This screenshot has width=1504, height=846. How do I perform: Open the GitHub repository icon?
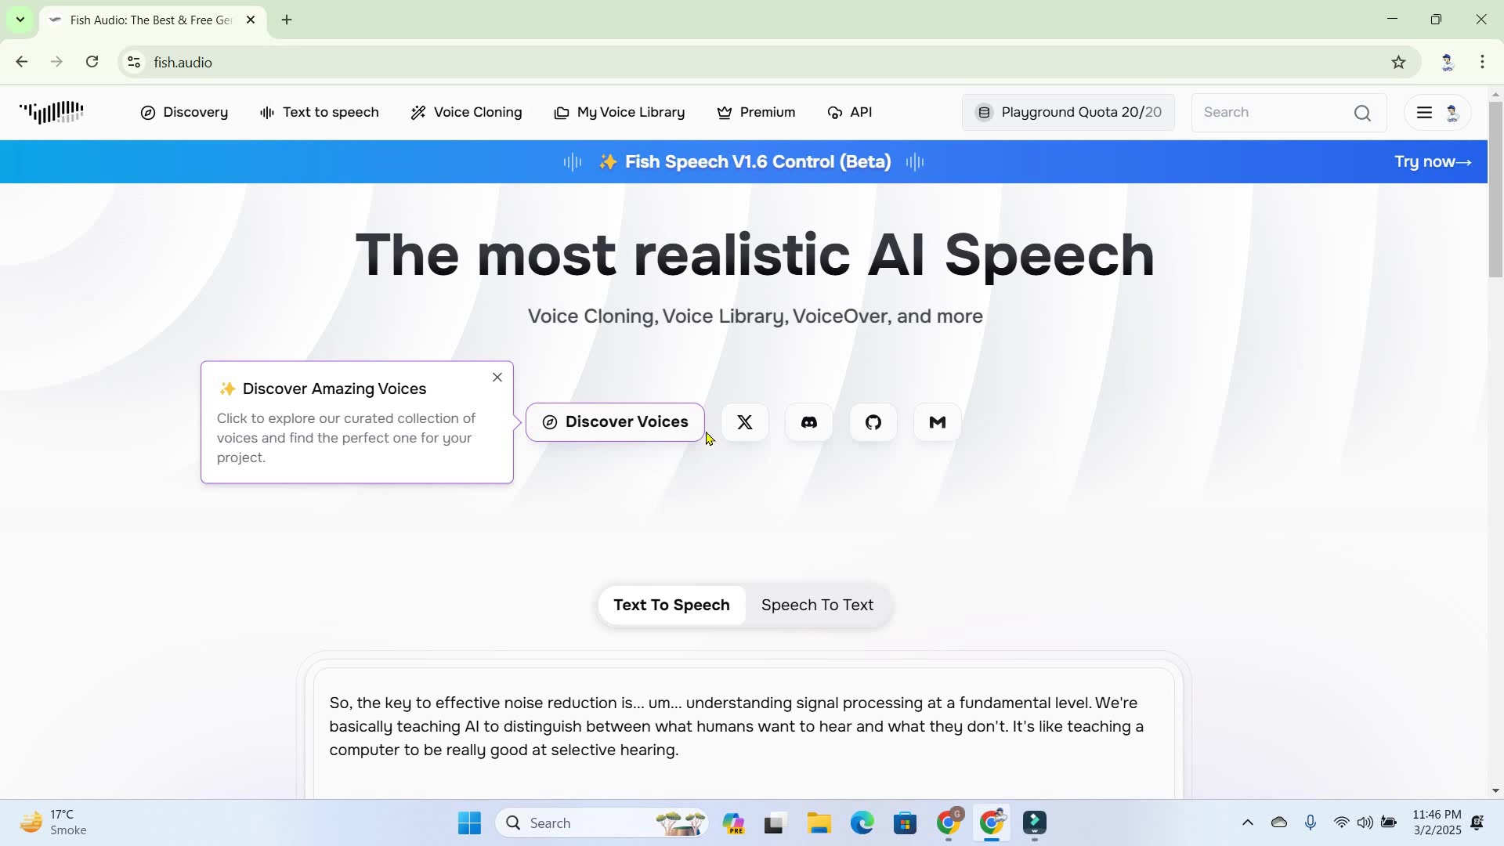pos(873,423)
